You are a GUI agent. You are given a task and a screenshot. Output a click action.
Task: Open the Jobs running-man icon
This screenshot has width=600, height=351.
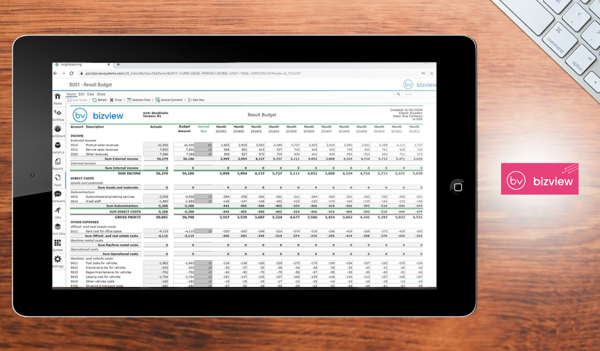click(x=57, y=211)
